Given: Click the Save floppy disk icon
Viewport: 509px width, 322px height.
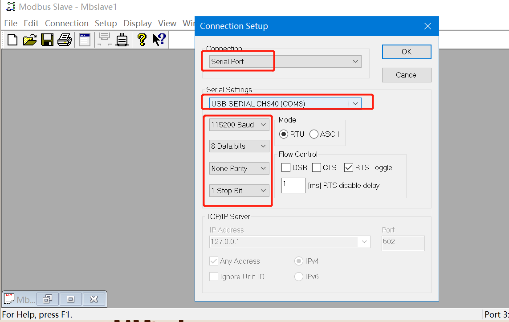Looking at the screenshot, I should pos(47,40).
